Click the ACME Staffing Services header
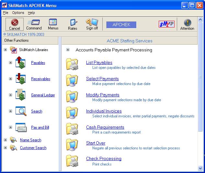Viewport: 205px width, 173px height. click(x=130, y=41)
